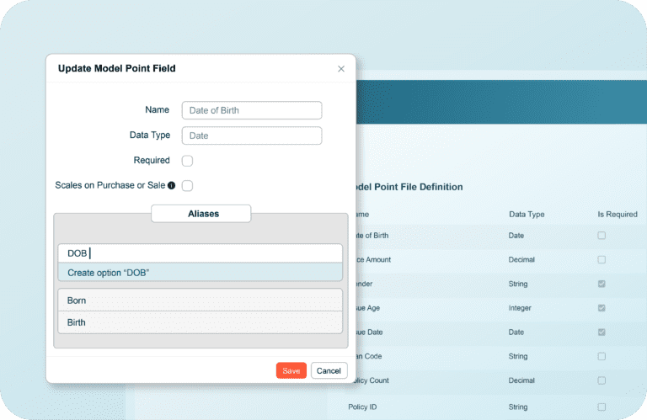The image size is (647, 420).
Task: Click the Data Type column header
Action: click(527, 215)
